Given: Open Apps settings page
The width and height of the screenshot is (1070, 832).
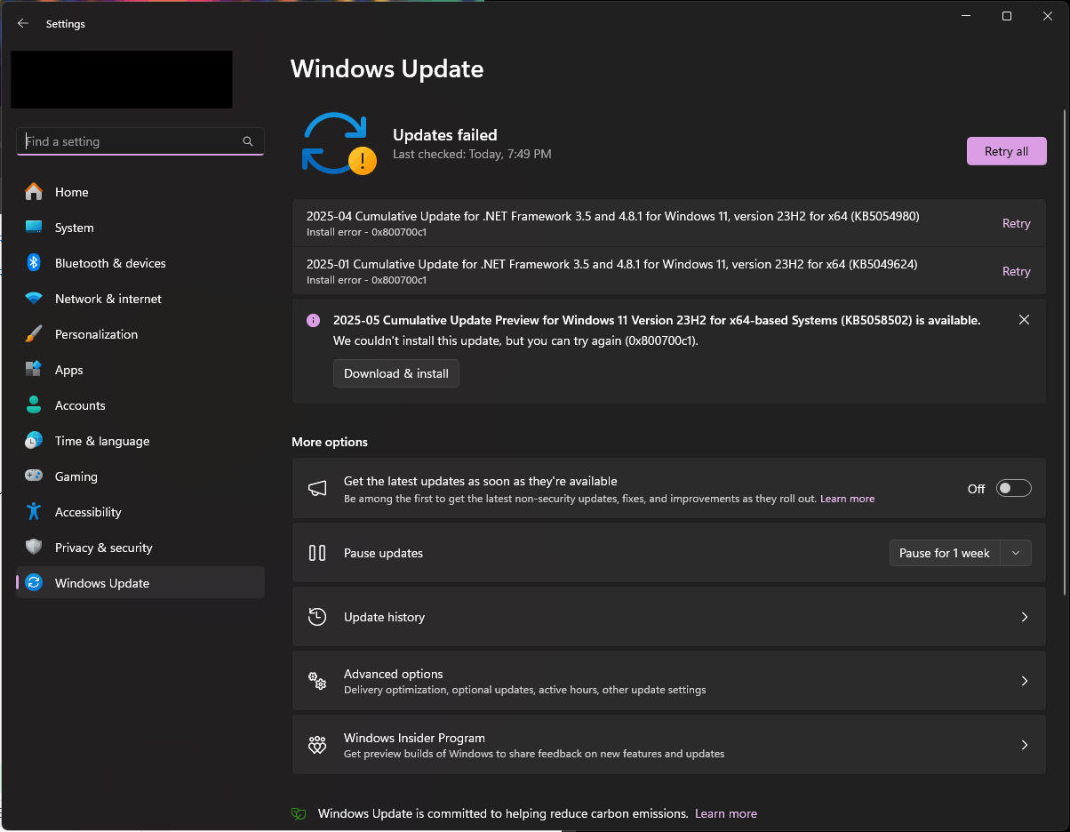Looking at the screenshot, I should coord(140,370).
